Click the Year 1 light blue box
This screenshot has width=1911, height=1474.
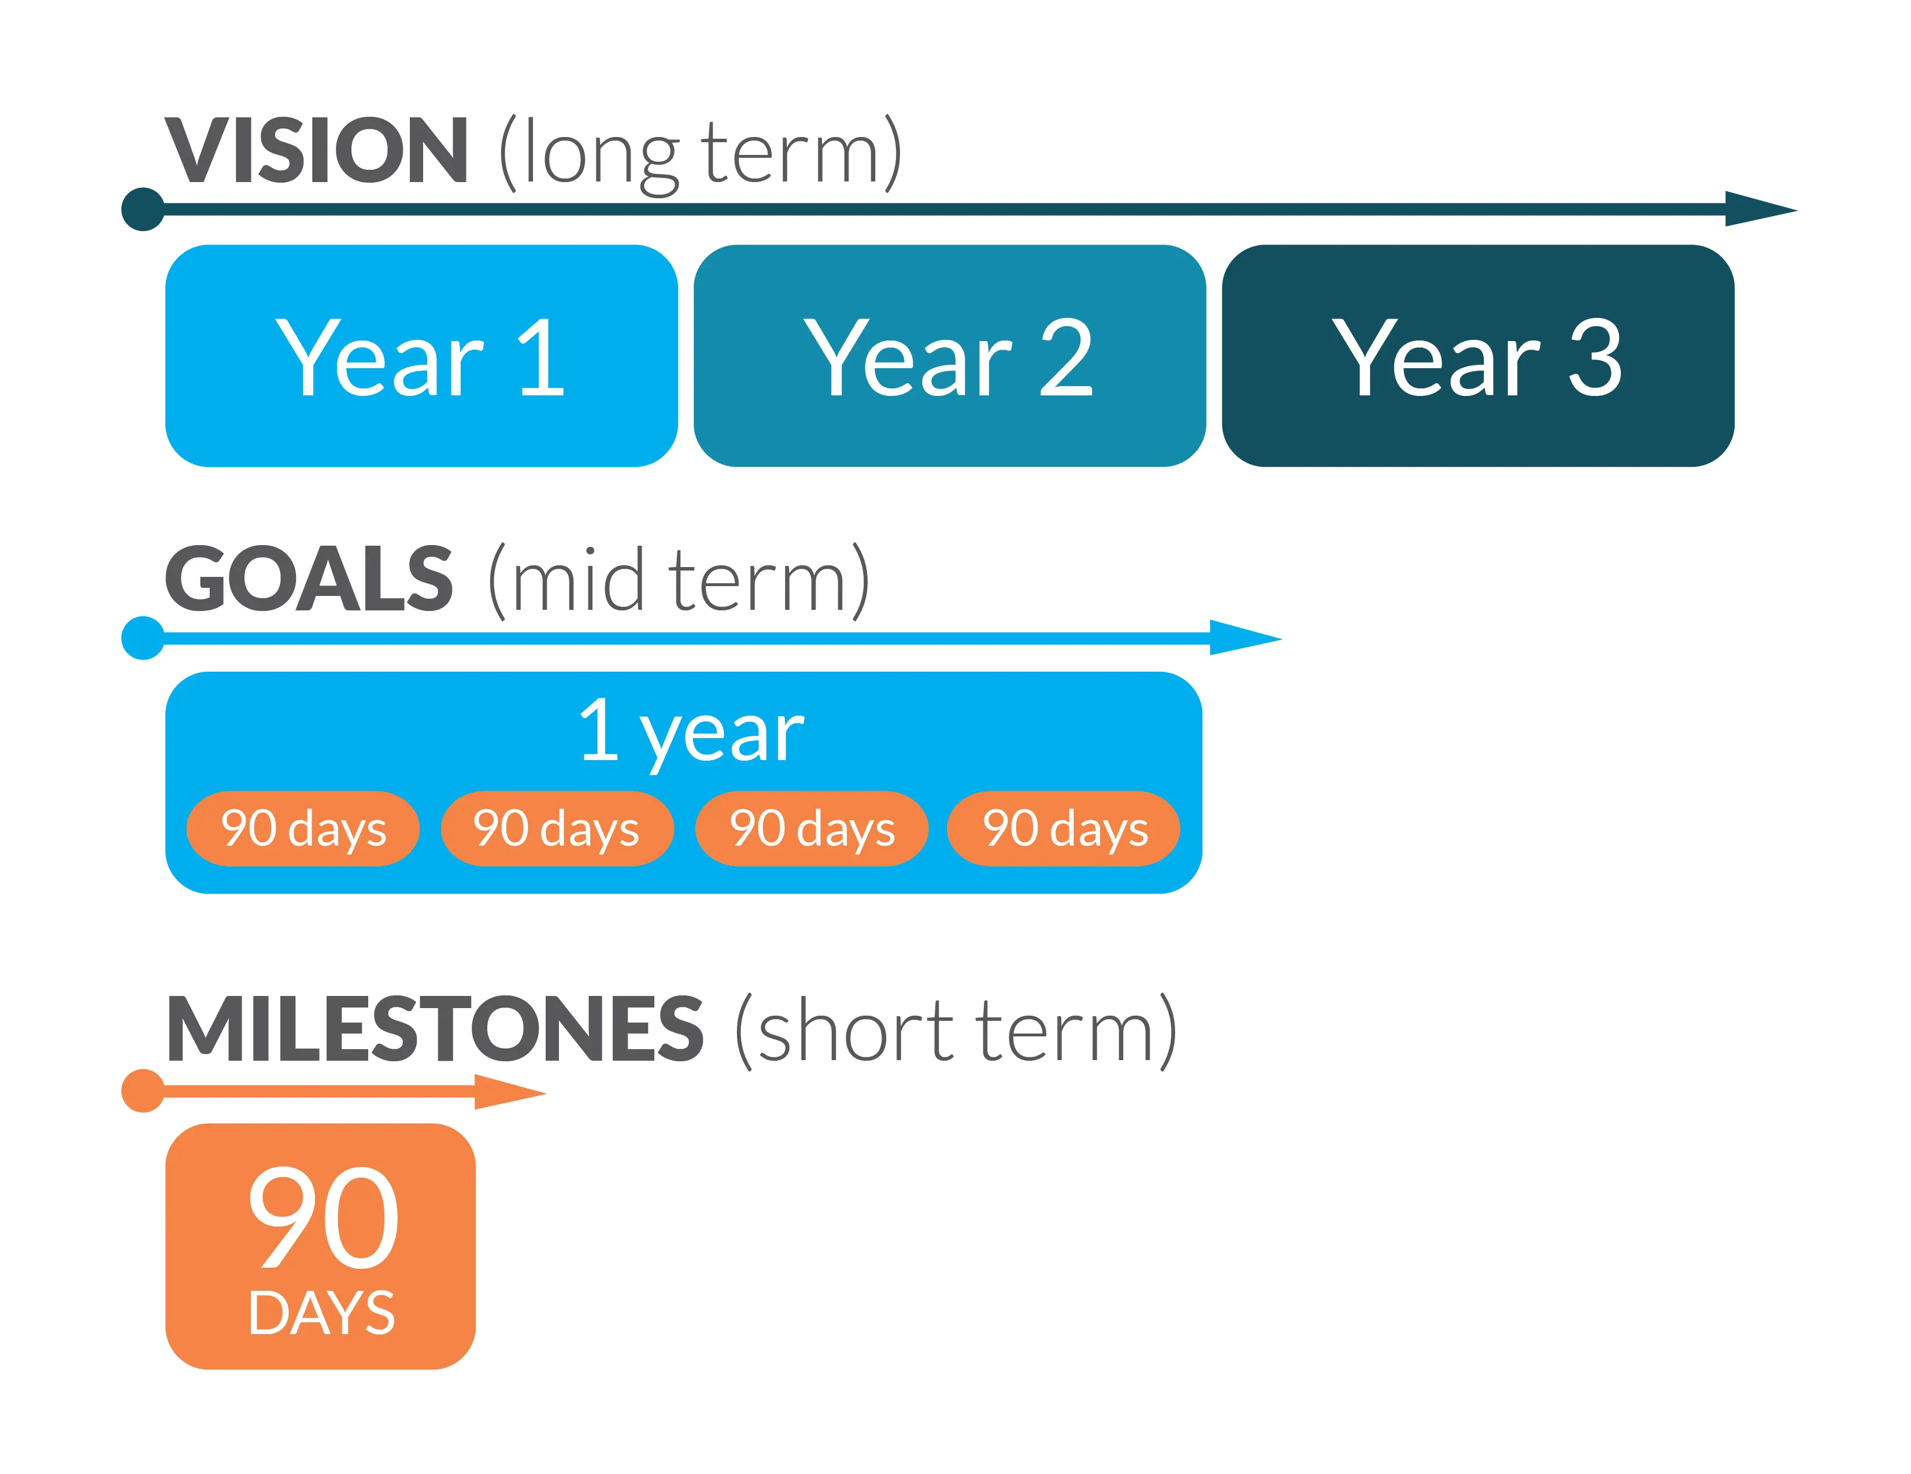click(421, 355)
